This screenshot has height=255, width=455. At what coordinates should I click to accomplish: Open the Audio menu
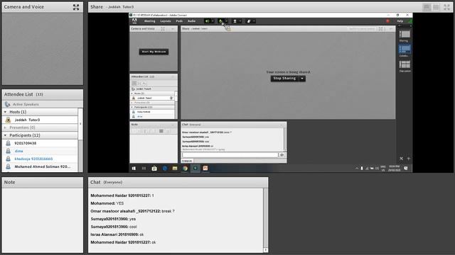191,21
